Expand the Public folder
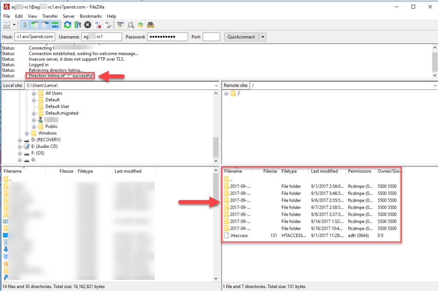This screenshot has height=291, width=438. pyautogui.click(x=34, y=126)
